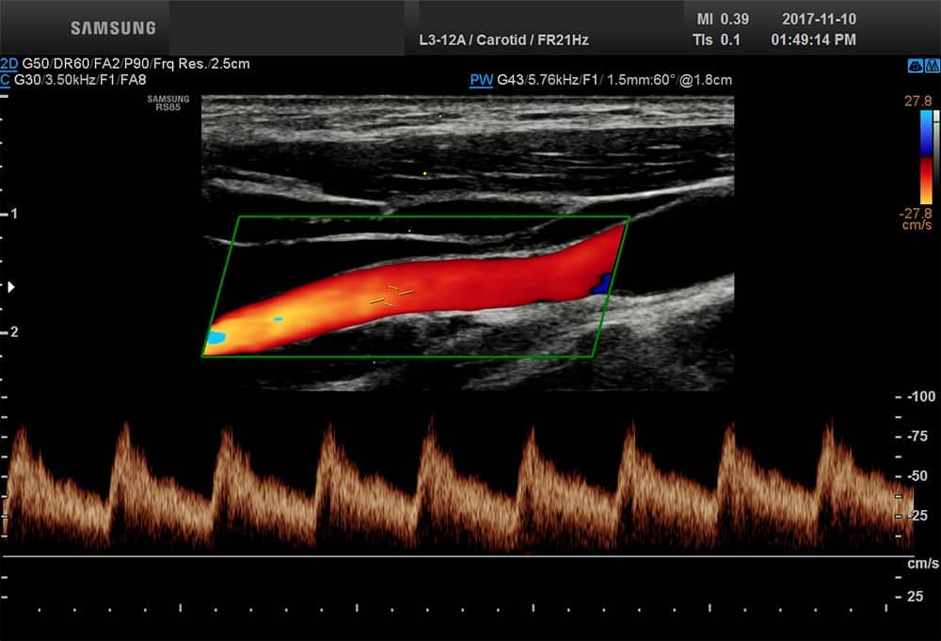The height and width of the screenshot is (641, 941).
Task: Click the red-blue color velocity scale bar
Action: [x=925, y=156]
